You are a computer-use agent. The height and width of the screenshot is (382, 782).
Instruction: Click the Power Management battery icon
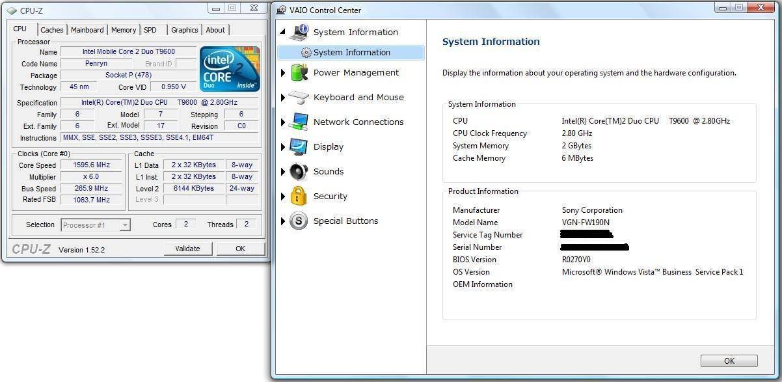point(299,72)
